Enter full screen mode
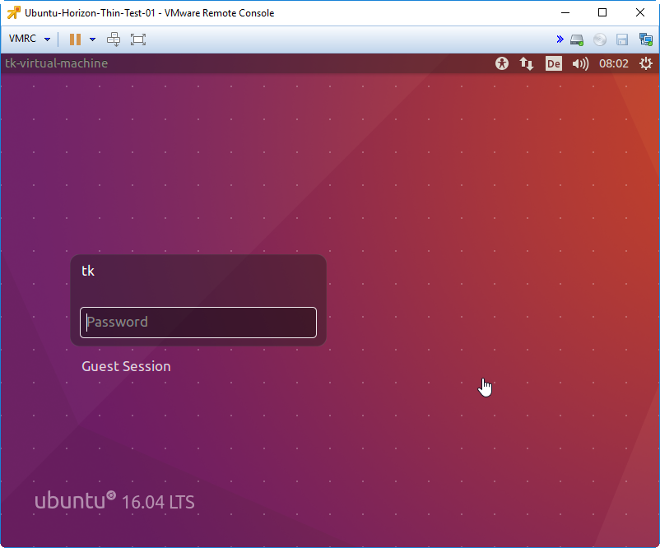The height and width of the screenshot is (548, 660). click(x=138, y=39)
